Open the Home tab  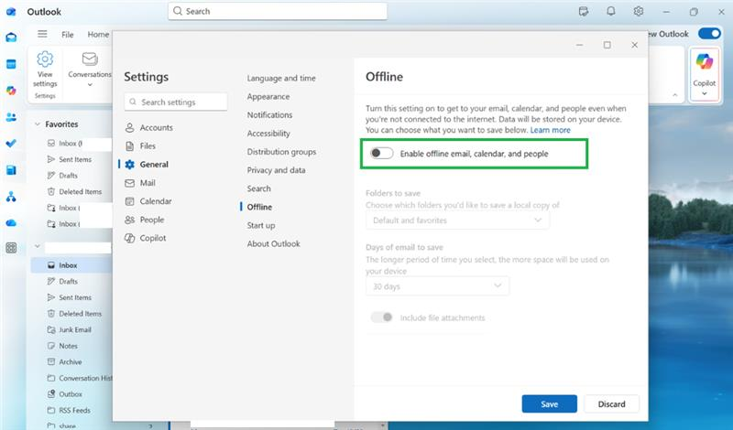click(x=98, y=35)
